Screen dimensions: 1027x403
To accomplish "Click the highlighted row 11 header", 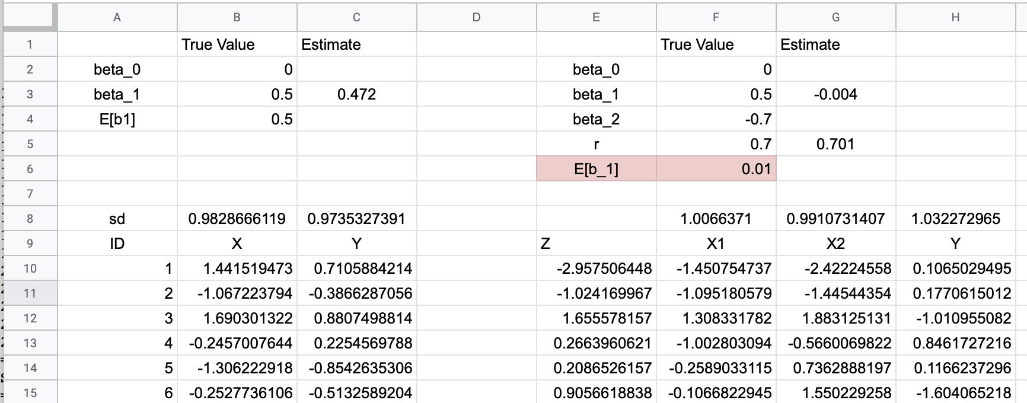I will [x=30, y=293].
